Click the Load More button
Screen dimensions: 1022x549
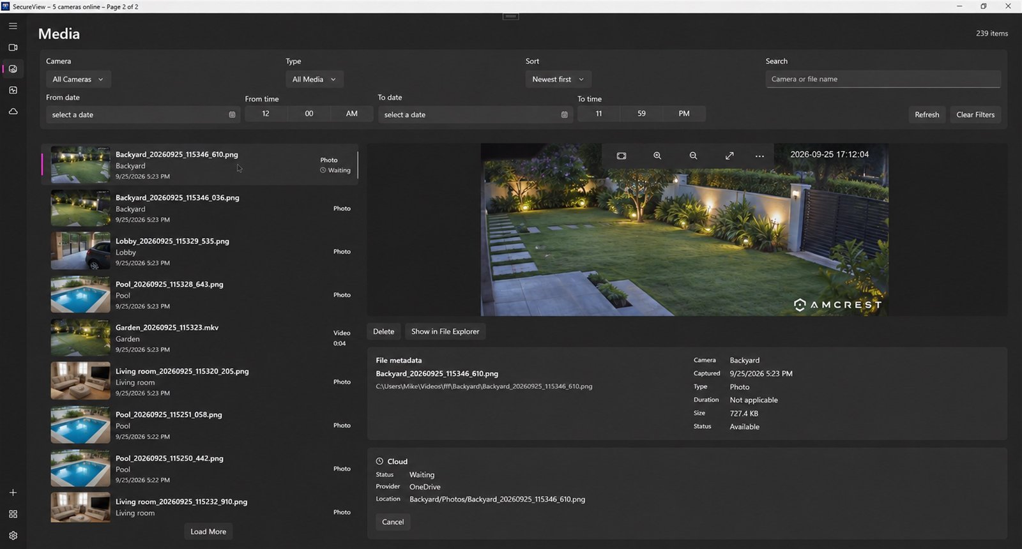(x=208, y=532)
